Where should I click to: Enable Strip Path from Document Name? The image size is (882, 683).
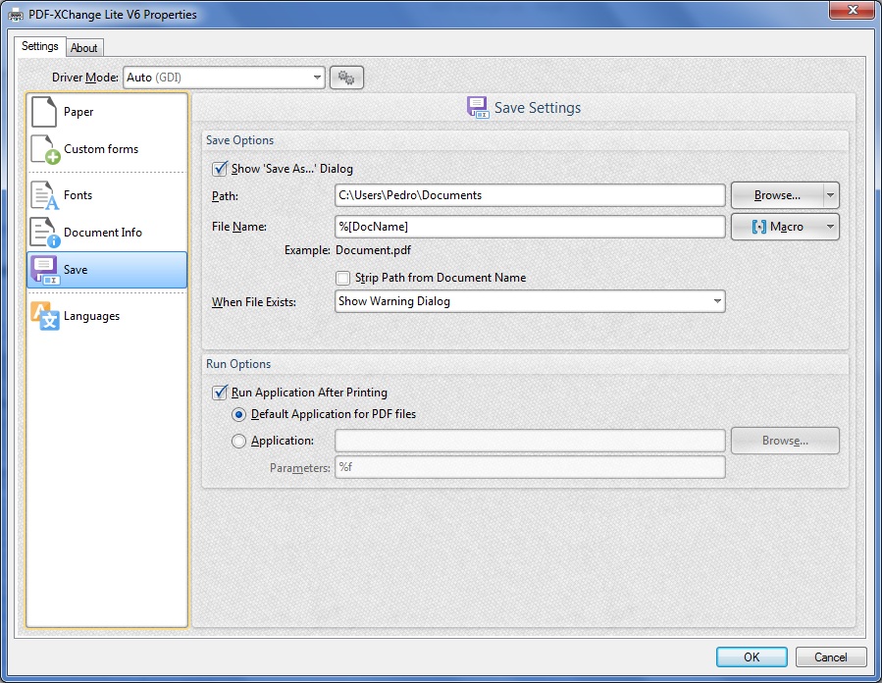tap(342, 278)
